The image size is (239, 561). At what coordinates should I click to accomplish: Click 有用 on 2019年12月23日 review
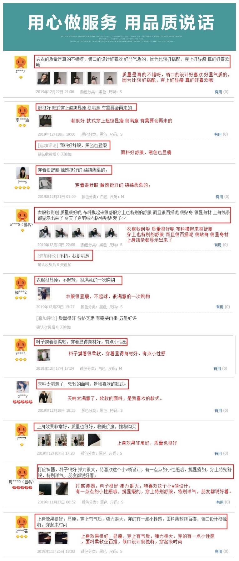[x=220, y=307]
